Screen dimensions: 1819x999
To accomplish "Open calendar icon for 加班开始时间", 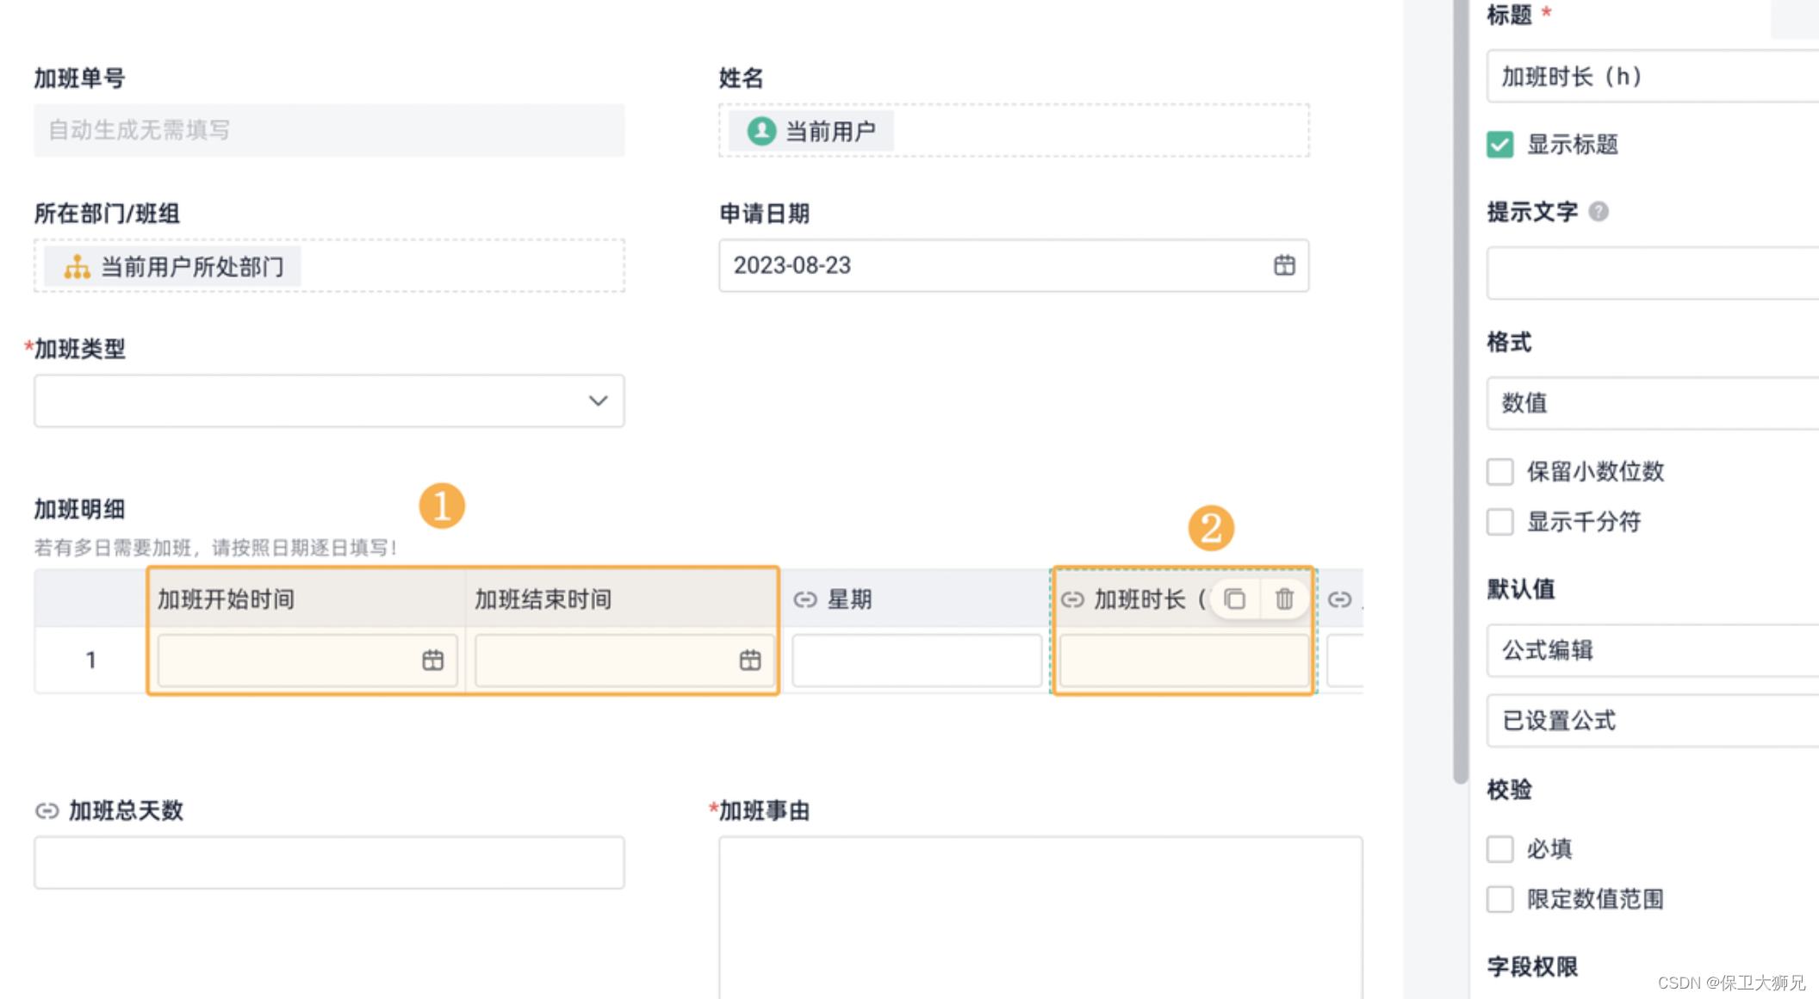I will (x=432, y=660).
